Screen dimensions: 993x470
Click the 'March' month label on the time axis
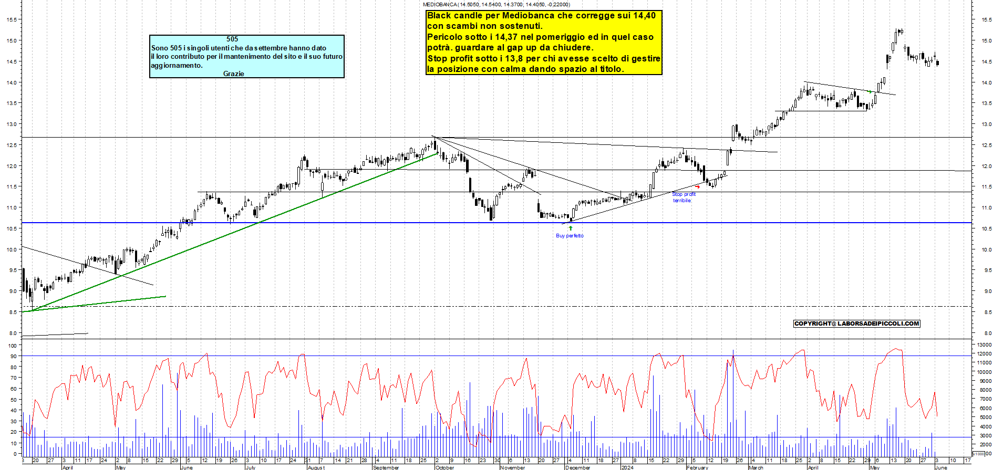pyautogui.click(x=756, y=467)
